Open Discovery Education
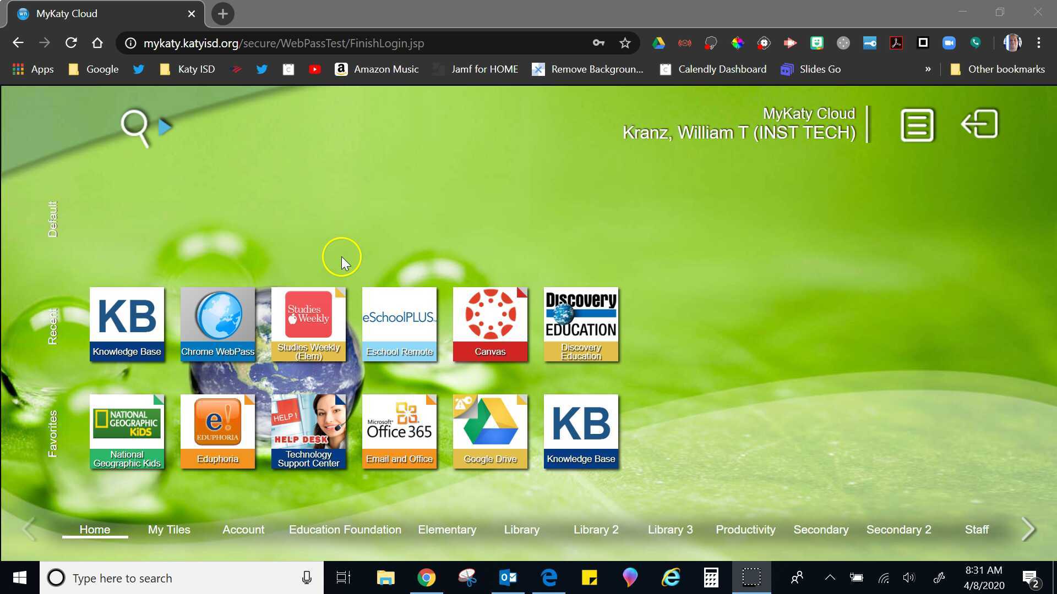Image resolution: width=1057 pixels, height=594 pixels. click(x=580, y=324)
